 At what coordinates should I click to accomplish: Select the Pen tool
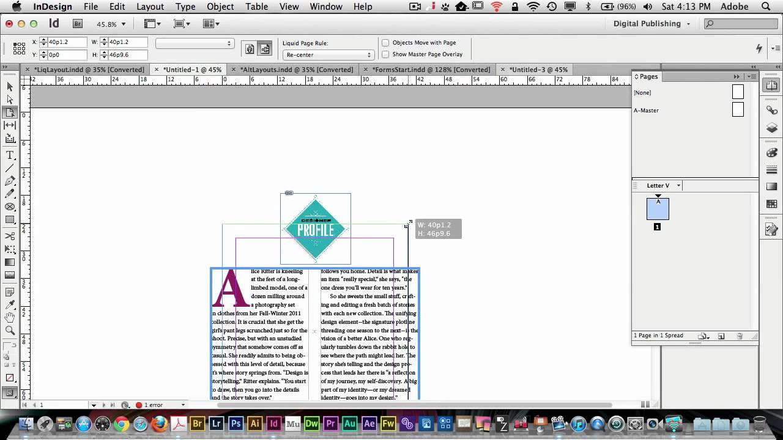10,181
